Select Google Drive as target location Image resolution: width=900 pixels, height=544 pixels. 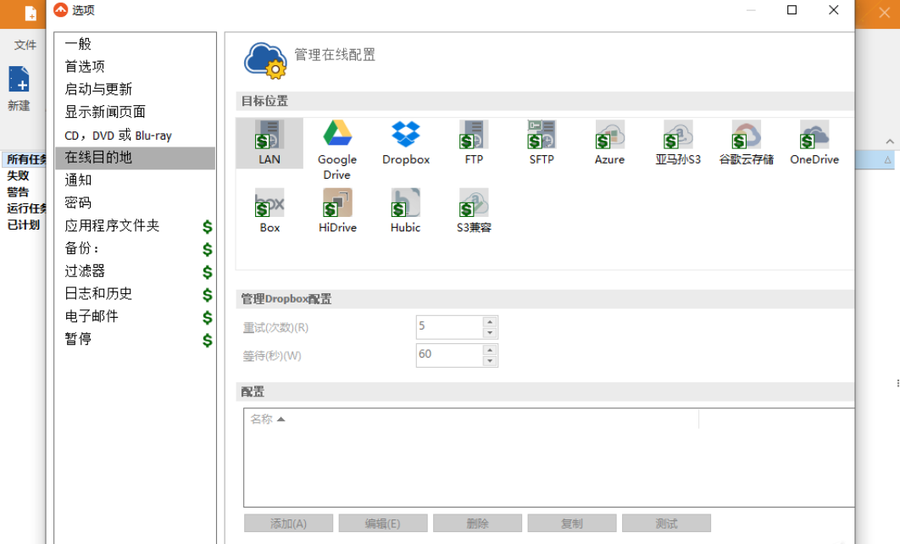(336, 134)
